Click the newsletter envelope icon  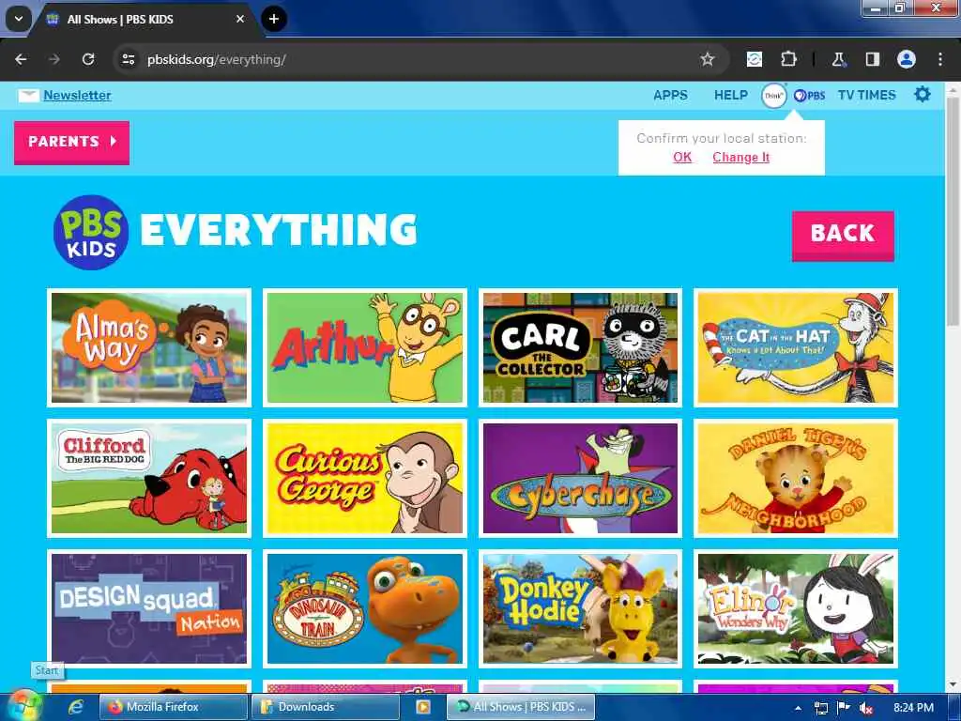[x=28, y=95]
